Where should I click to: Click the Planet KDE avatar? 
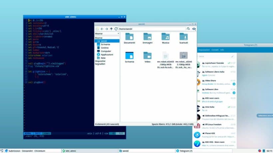197,135
